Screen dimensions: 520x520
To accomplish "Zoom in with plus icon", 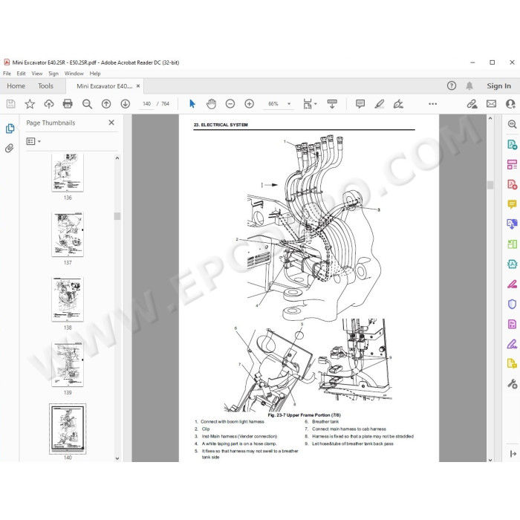I will click(x=249, y=104).
